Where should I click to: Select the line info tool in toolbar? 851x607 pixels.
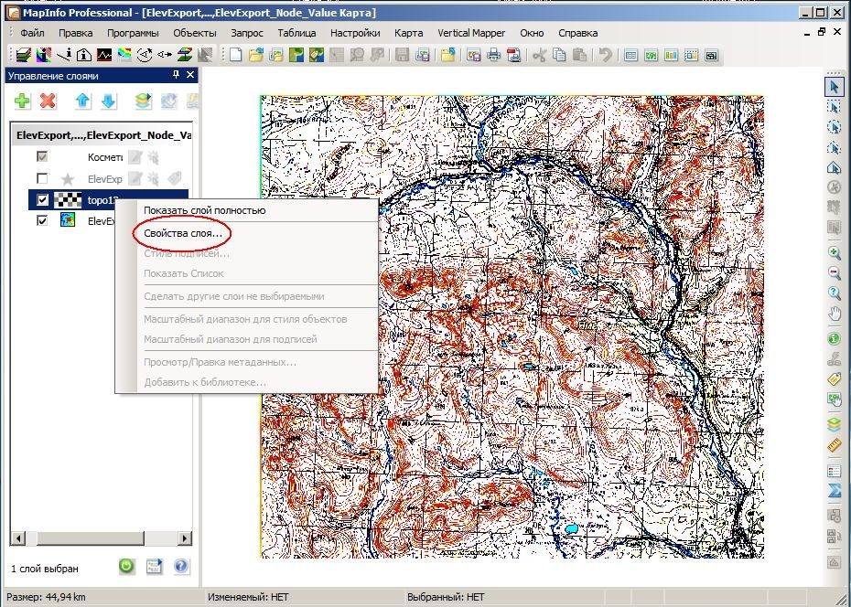64,55
